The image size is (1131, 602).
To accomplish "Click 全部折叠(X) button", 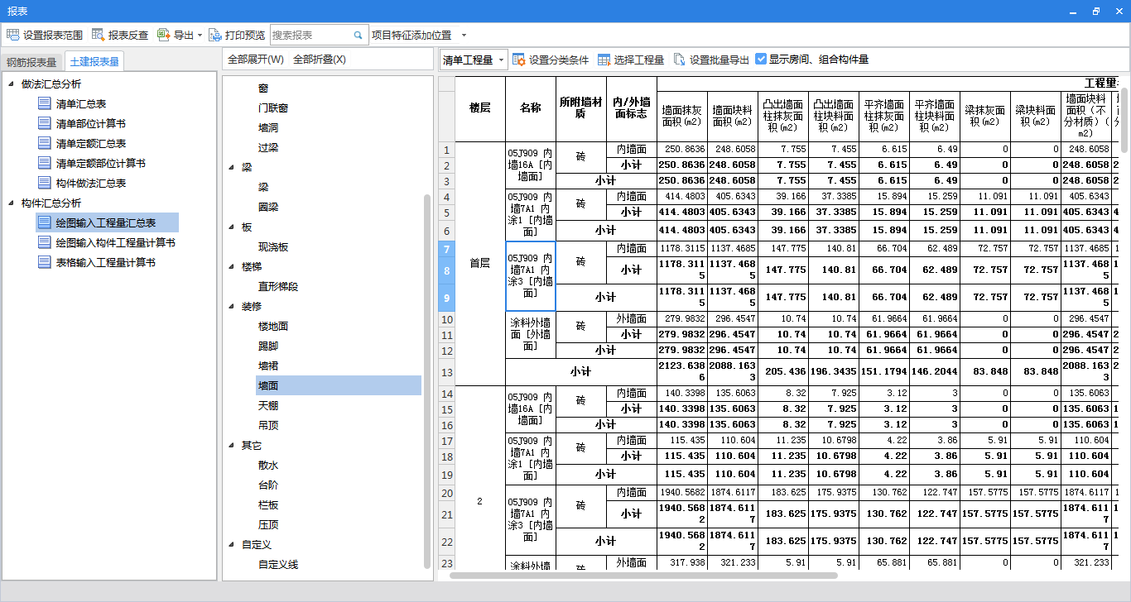I will [x=320, y=60].
